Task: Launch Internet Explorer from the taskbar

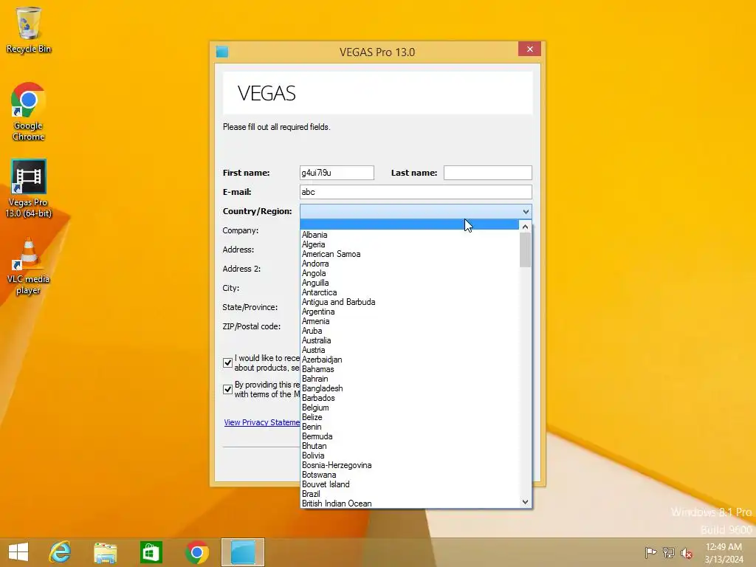Action: pyautogui.click(x=61, y=552)
